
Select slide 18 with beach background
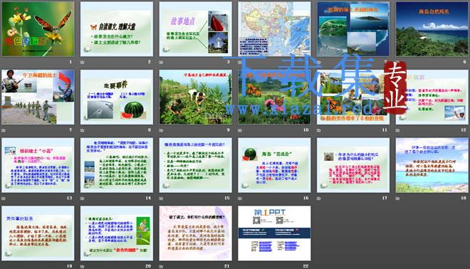tap(432, 165)
